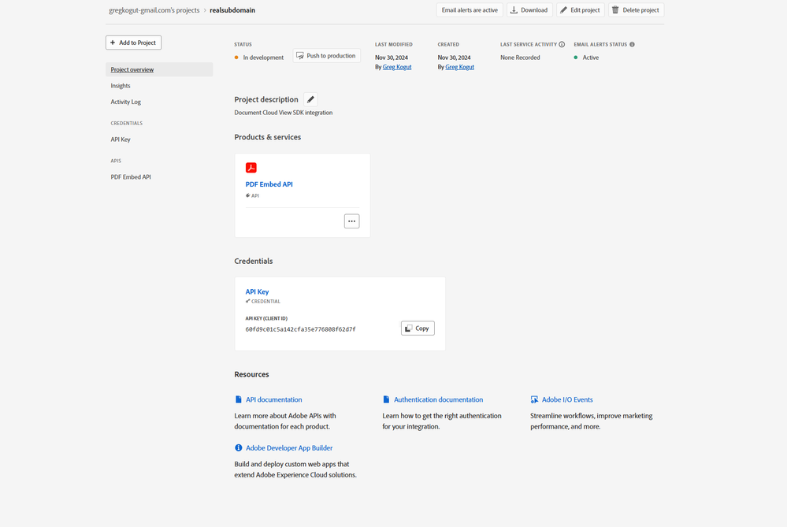
Task: Click the Active email alerts status text
Action: click(x=591, y=58)
